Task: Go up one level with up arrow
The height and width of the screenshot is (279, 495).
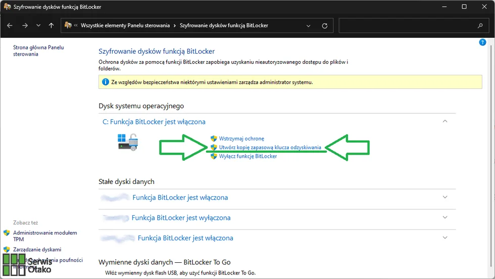Action: [x=51, y=26]
